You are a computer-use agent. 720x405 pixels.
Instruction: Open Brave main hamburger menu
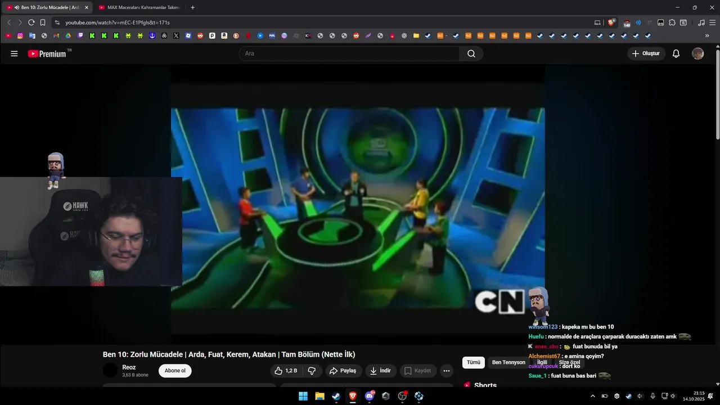[x=712, y=22]
